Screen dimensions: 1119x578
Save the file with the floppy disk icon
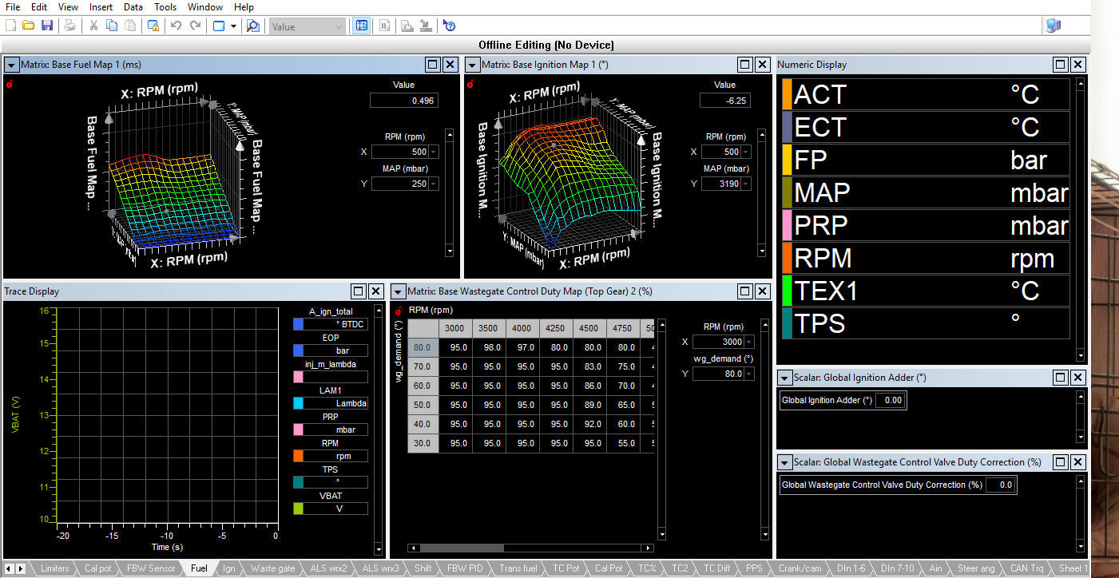point(47,26)
